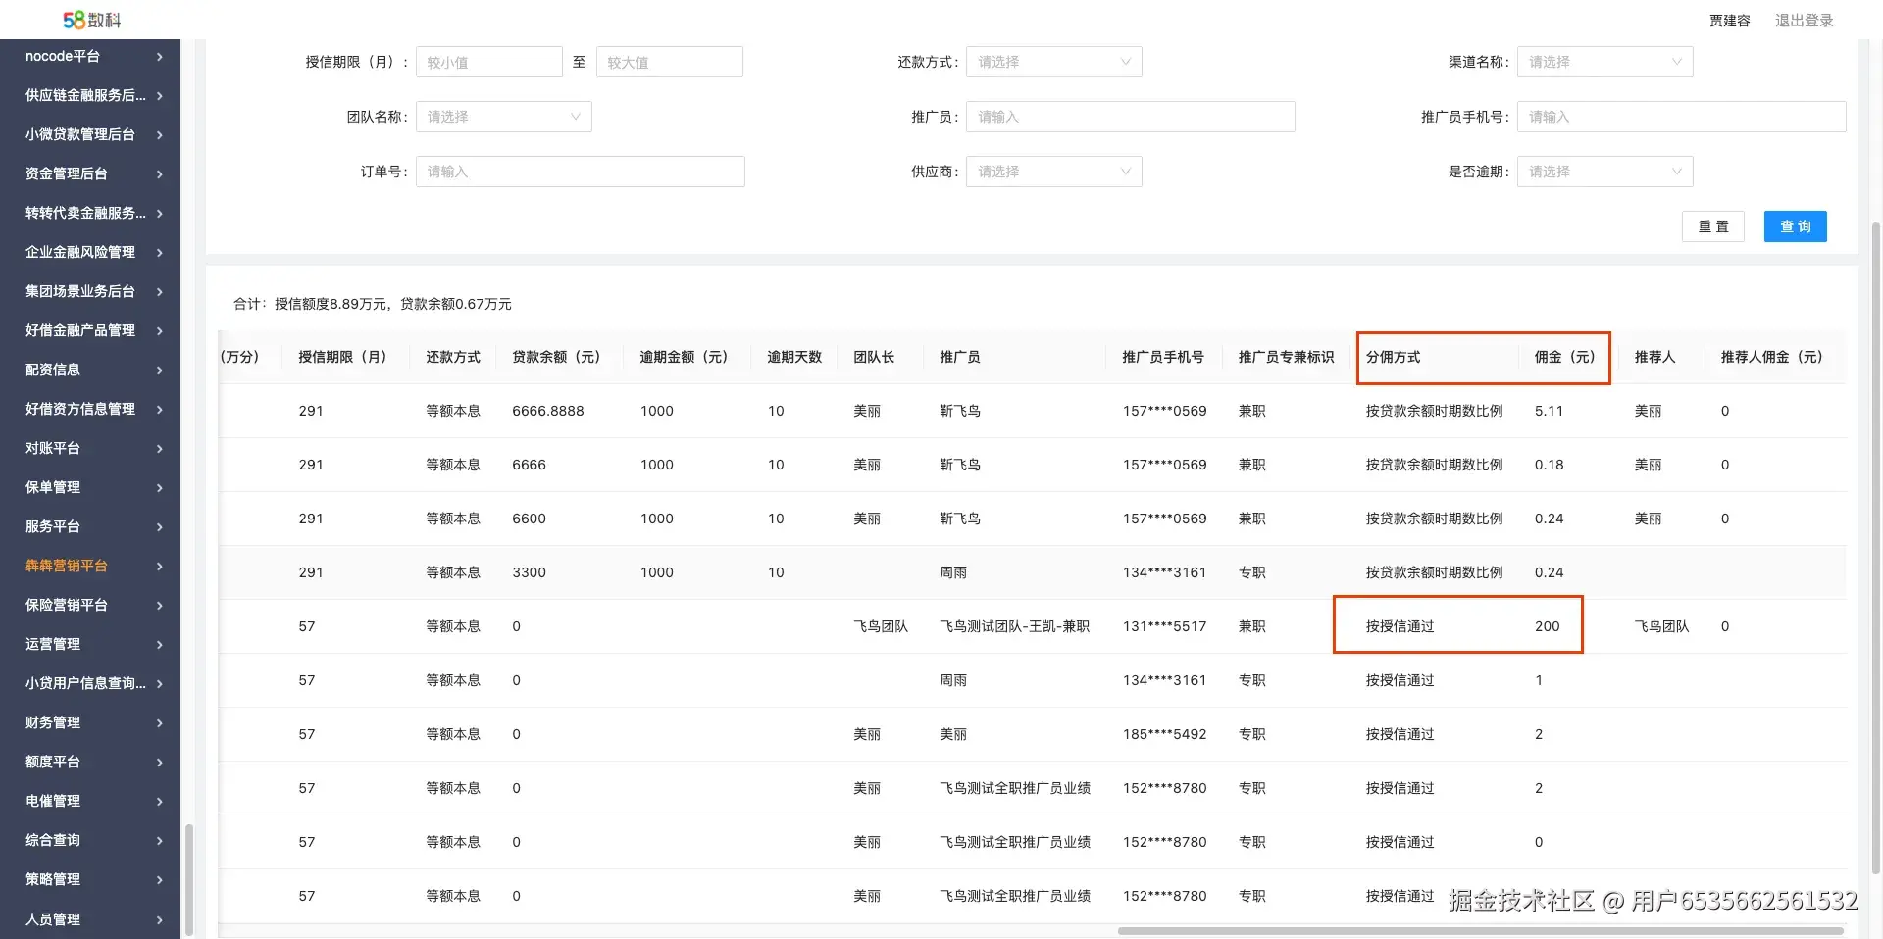Open the 好借资方信息管理 menu item

[x=90, y=410]
